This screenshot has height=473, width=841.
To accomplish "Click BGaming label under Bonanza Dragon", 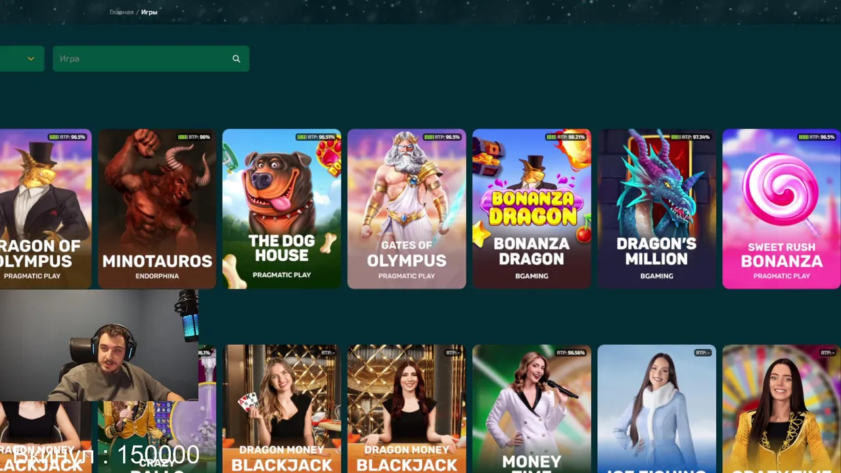I will pyautogui.click(x=532, y=276).
